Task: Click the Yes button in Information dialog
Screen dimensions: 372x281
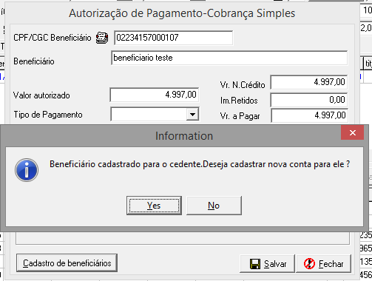Action: point(154,206)
